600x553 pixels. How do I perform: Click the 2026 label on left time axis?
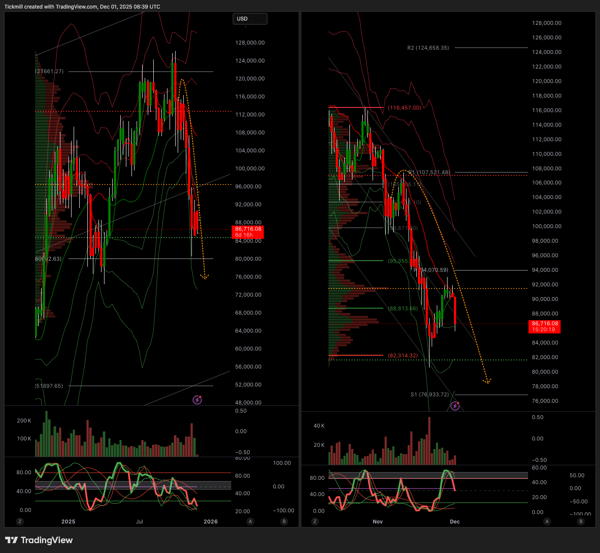pos(211,521)
